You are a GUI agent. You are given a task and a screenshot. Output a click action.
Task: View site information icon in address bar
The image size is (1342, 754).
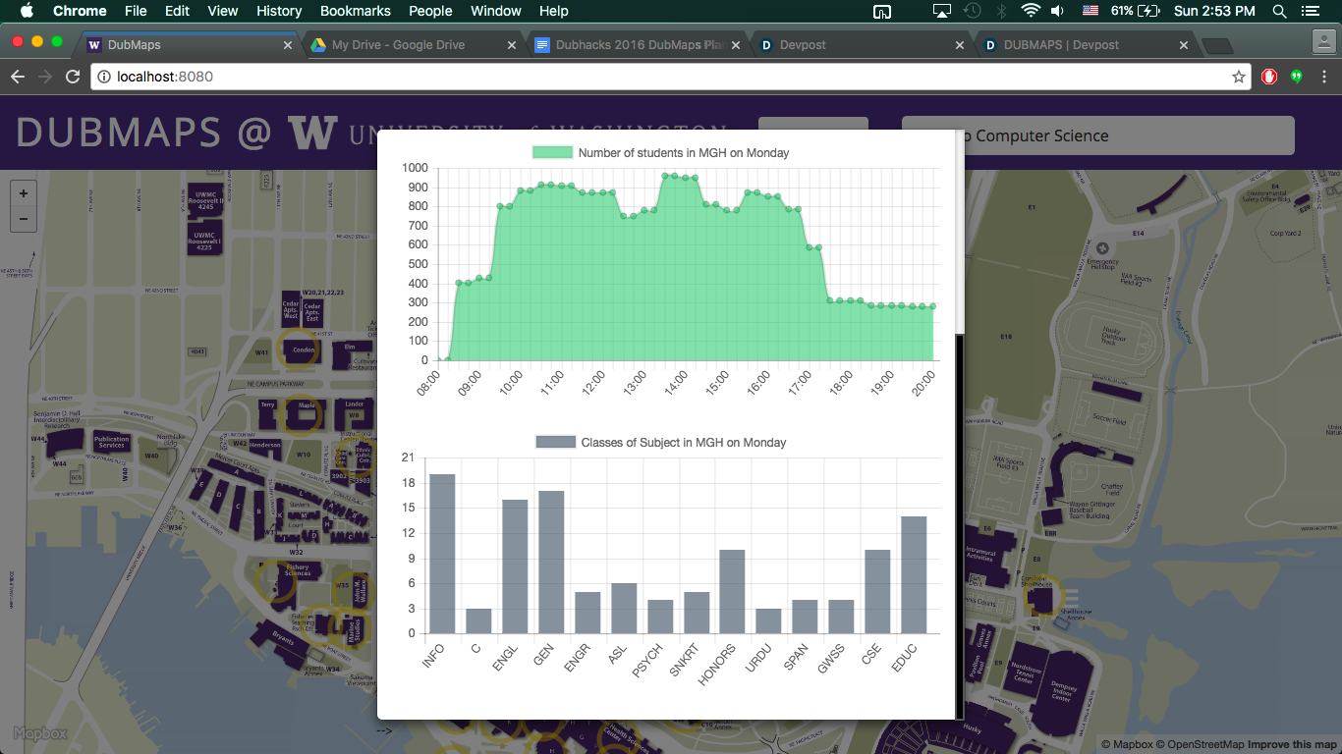(x=104, y=77)
